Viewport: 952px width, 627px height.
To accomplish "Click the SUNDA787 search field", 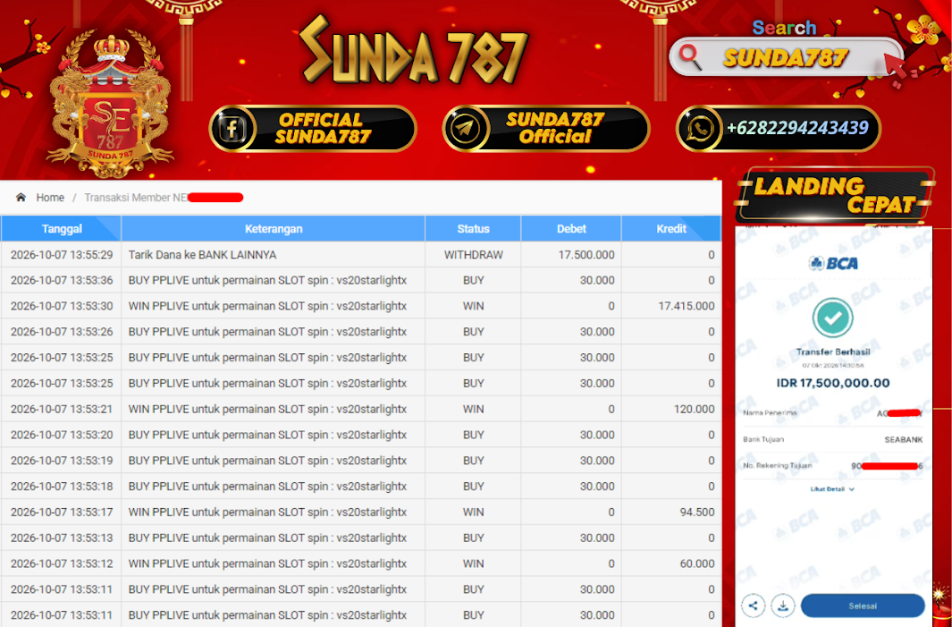I will click(x=786, y=58).
